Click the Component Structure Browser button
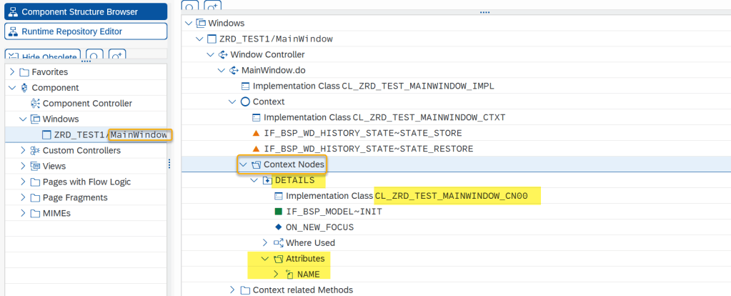This screenshot has width=731, height=296. pyautogui.click(x=86, y=11)
